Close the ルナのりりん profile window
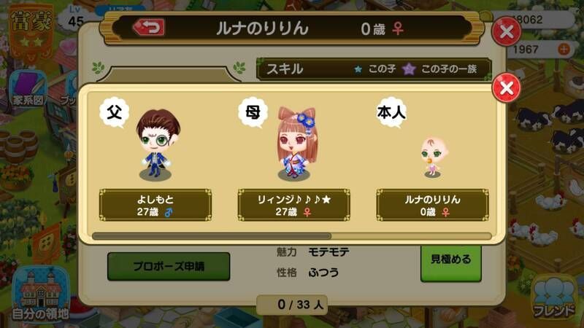584x328 pixels. 506,31
